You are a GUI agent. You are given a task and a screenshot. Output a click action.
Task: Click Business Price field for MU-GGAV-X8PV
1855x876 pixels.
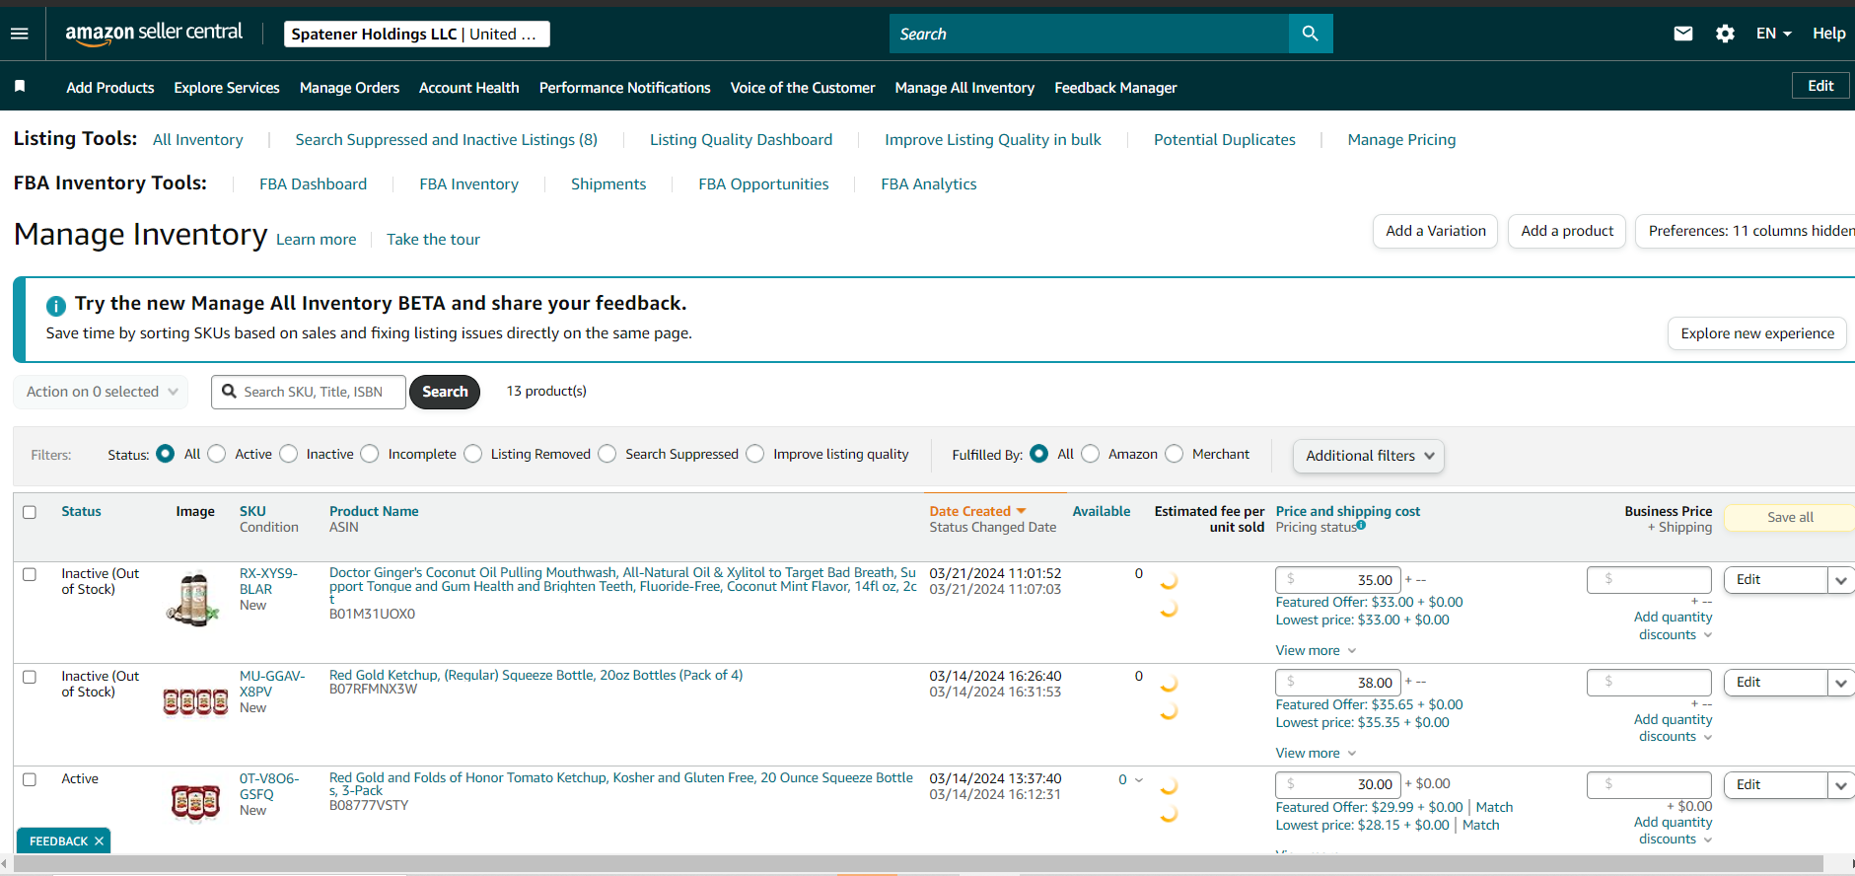pos(1649,683)
